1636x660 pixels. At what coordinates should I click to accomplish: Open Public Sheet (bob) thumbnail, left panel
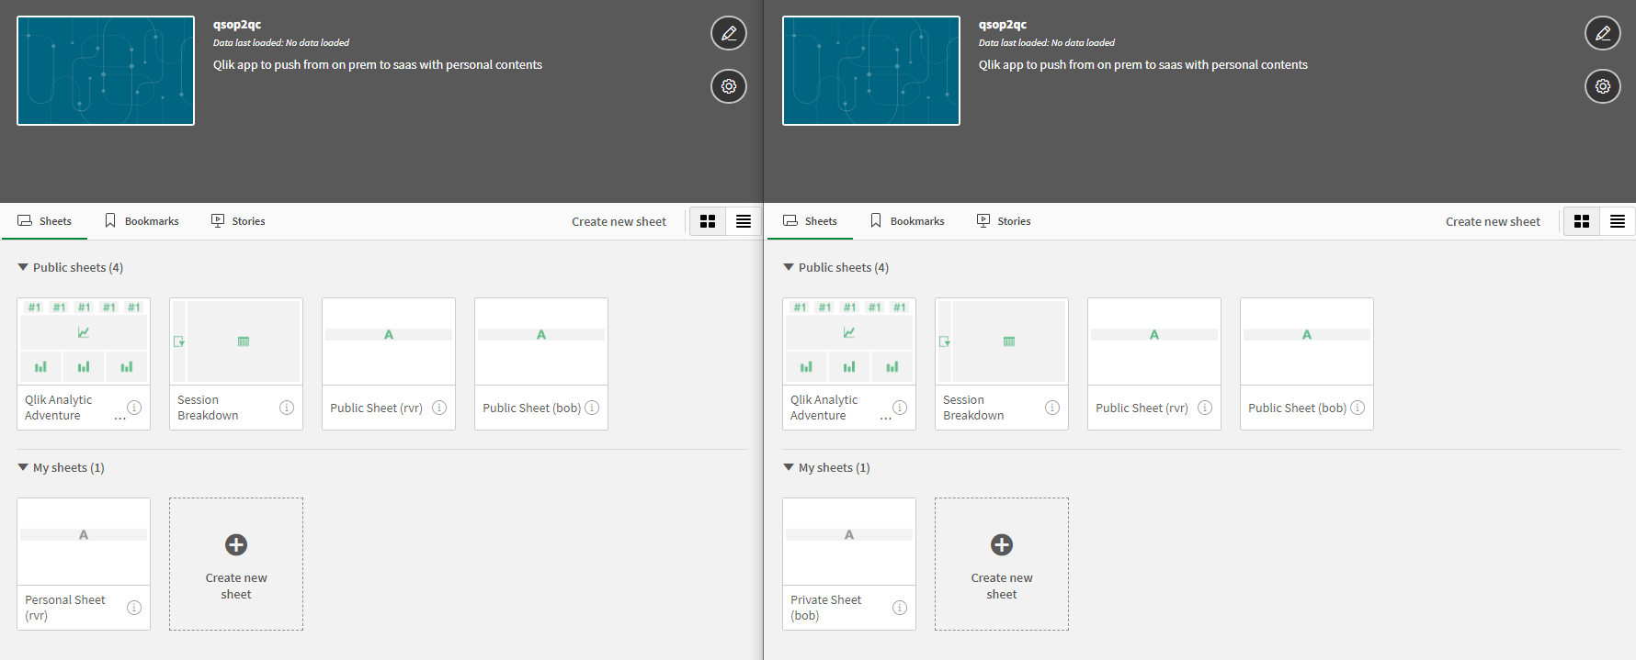pyautogui.click(x=541, y=341)
